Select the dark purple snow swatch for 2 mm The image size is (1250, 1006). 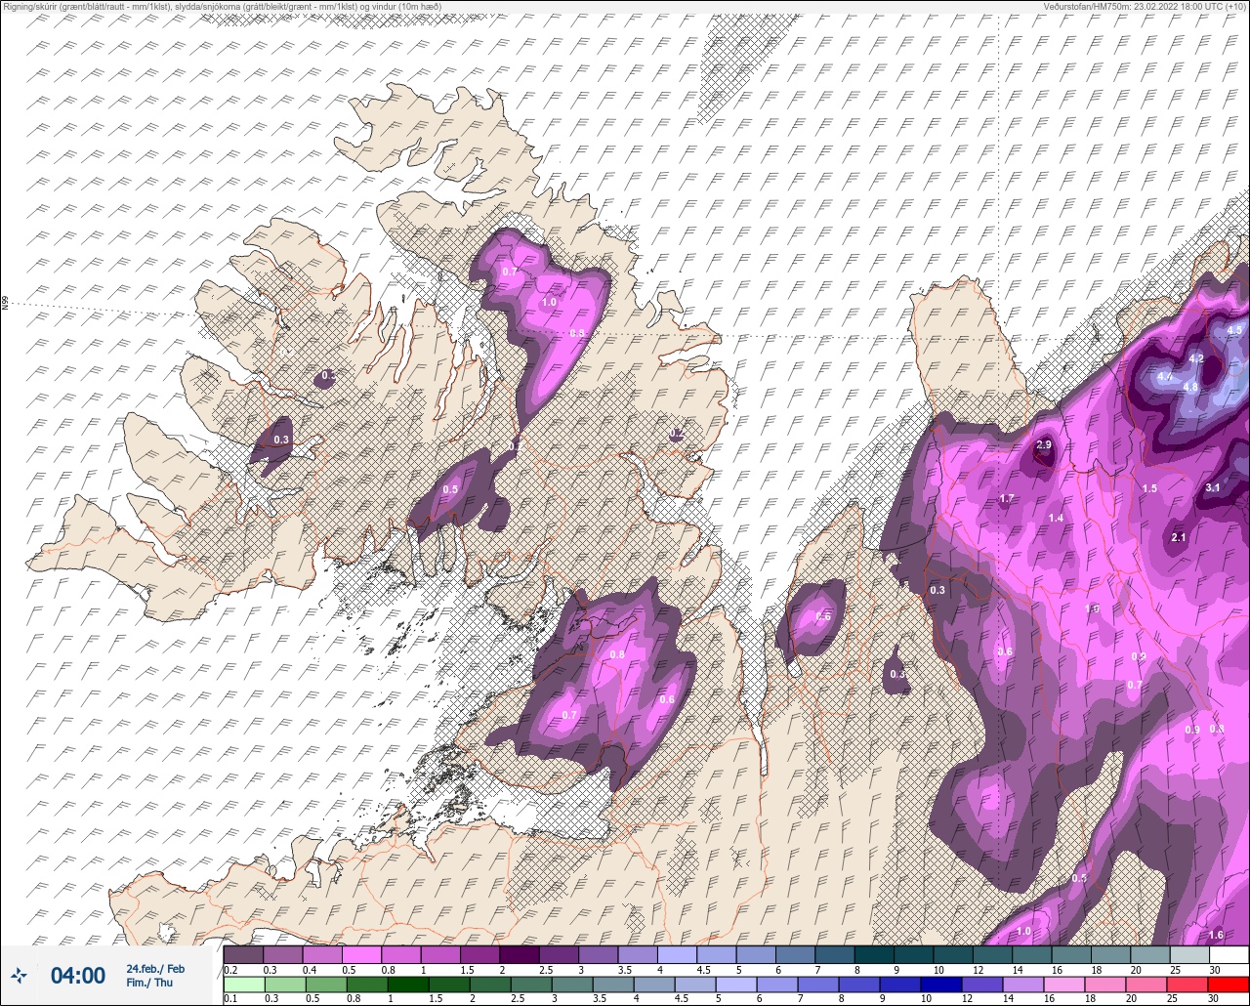pyautogui.click(x=520, y=954)
